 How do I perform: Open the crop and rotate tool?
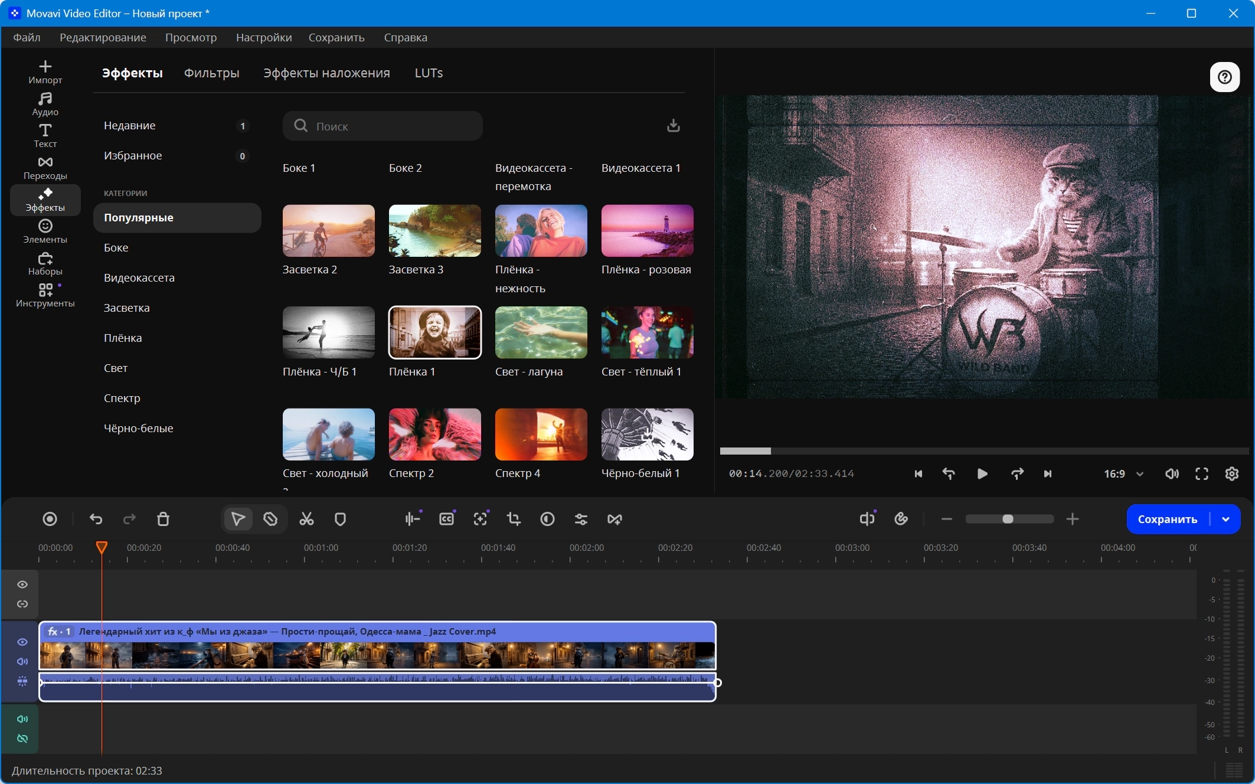pos(514,519)
